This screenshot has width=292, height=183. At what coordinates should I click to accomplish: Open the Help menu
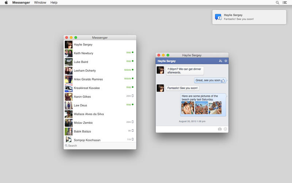coord(54,3)
